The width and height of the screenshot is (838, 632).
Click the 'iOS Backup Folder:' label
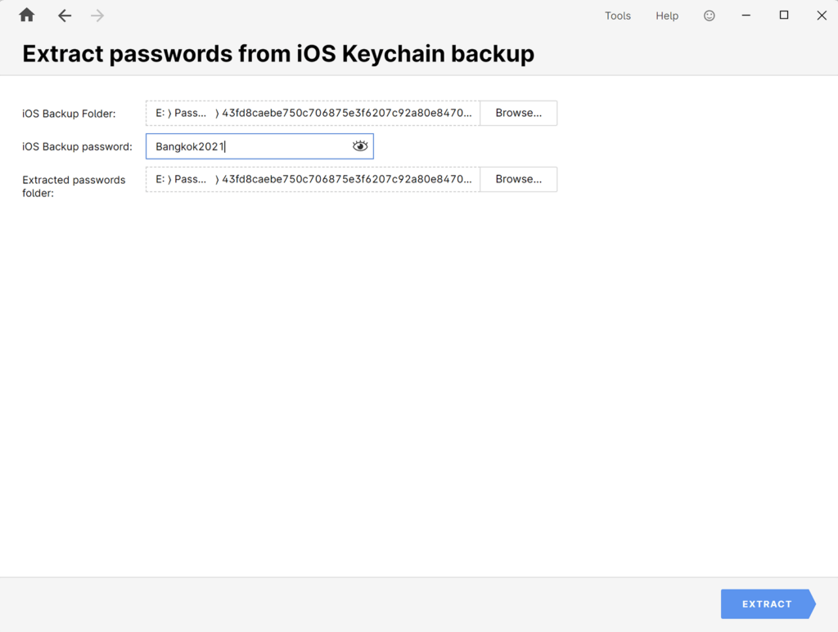tap(69, 114)
